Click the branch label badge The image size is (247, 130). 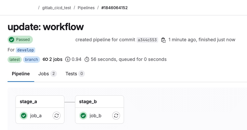click(x=32, y=60)
